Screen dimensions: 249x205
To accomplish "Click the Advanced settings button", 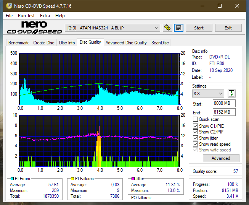I will point(221,158).
